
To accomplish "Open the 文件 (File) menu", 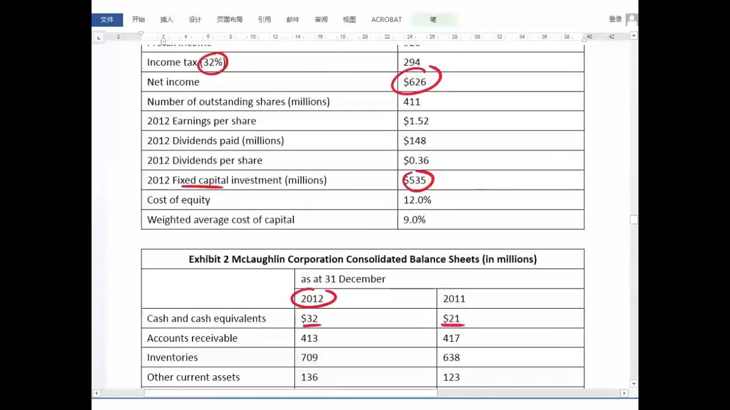I will [107, 20].
